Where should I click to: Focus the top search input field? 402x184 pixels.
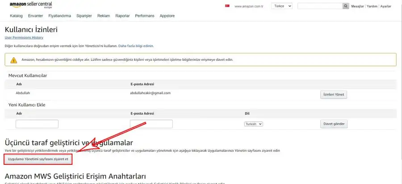click(320, 6)
